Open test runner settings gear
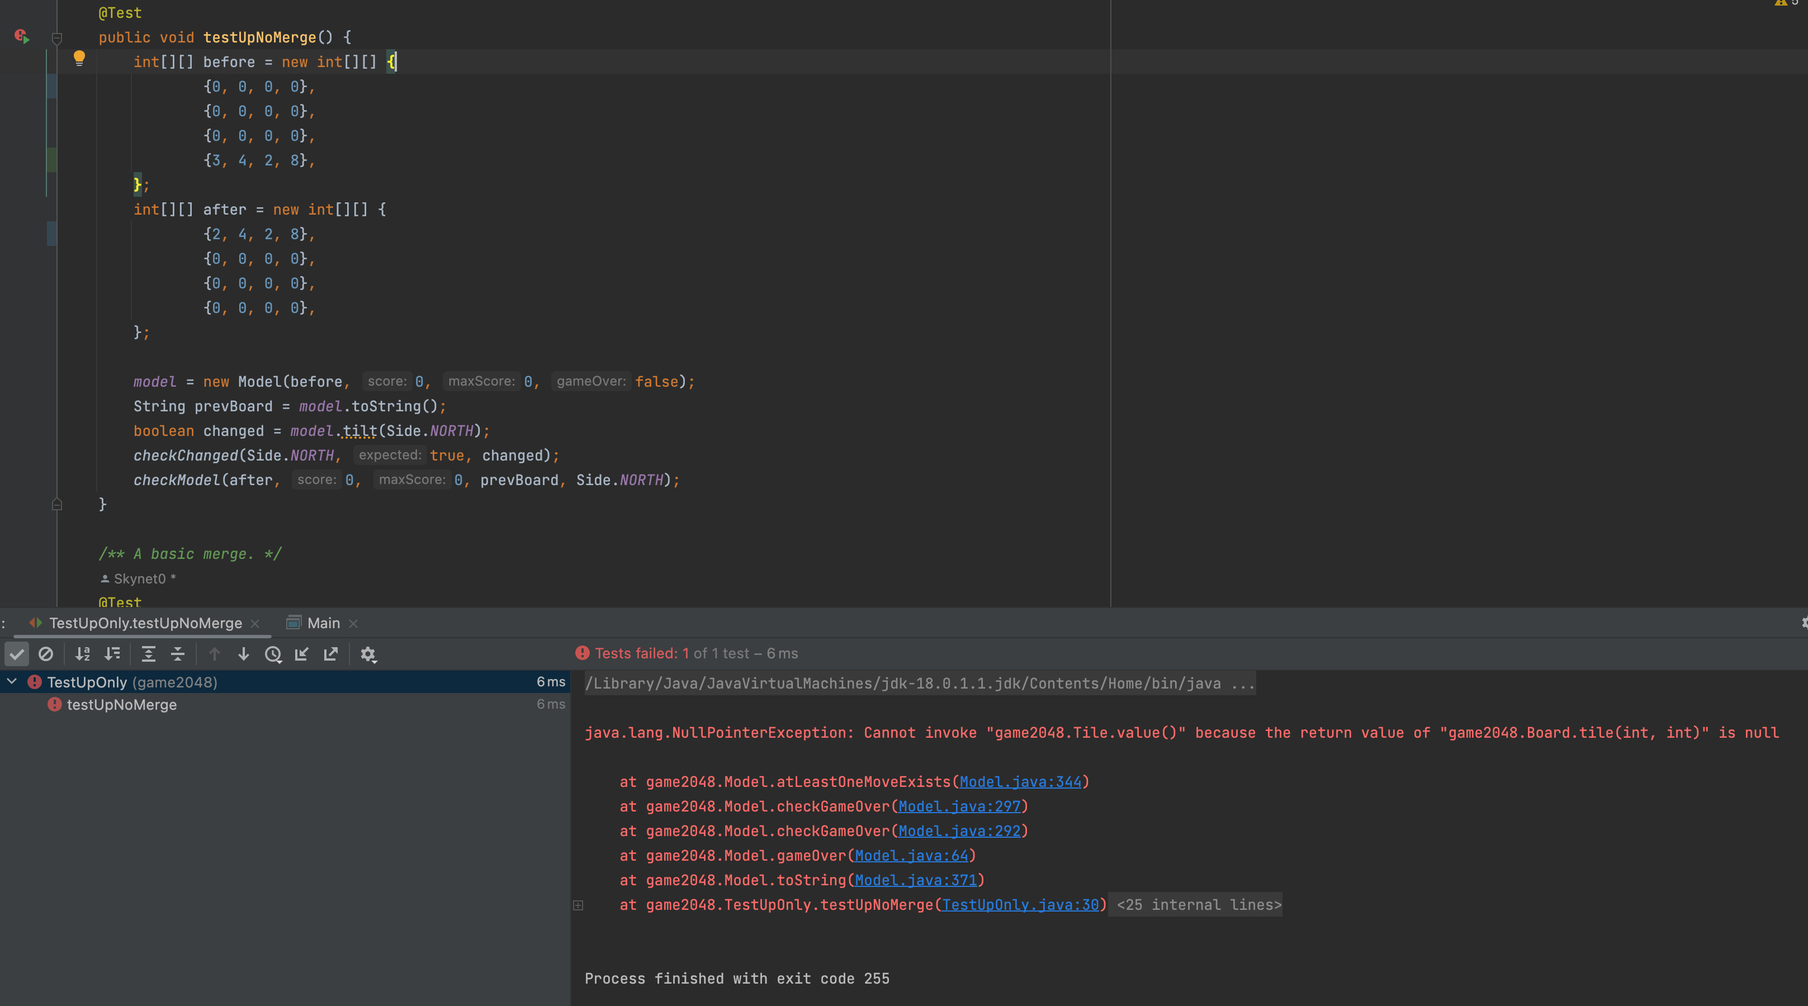 tap(368, 654)
